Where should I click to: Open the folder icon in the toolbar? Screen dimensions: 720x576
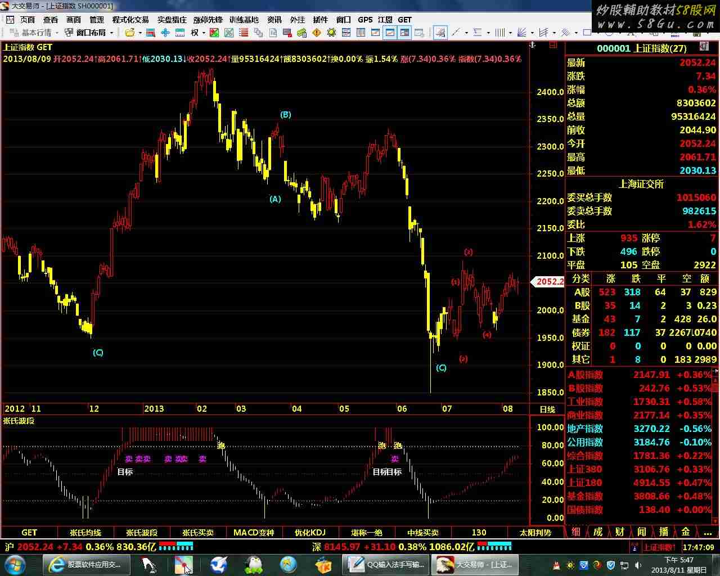click(130, 33)
